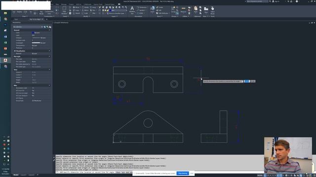Screen dimensions: 316x177
Task: Click the blue layer color swatch in Layers
Action: tap(110, 10)
